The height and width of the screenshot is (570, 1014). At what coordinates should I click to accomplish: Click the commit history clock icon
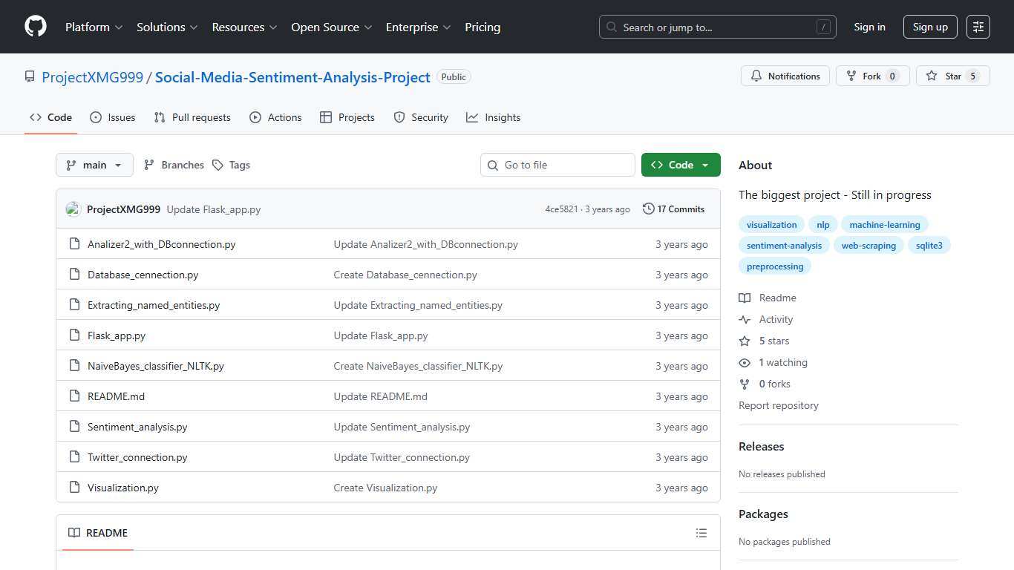pos(647,209)
